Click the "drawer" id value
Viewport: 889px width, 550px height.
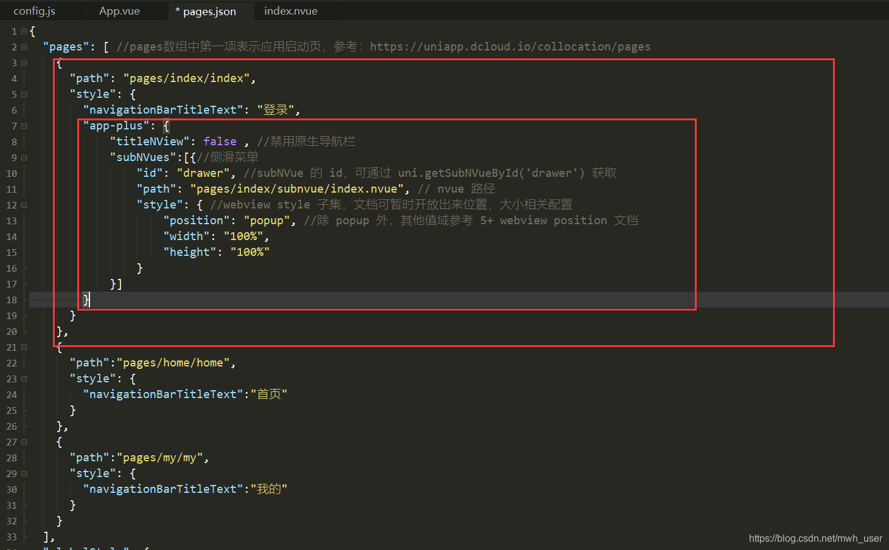(203, 173)
